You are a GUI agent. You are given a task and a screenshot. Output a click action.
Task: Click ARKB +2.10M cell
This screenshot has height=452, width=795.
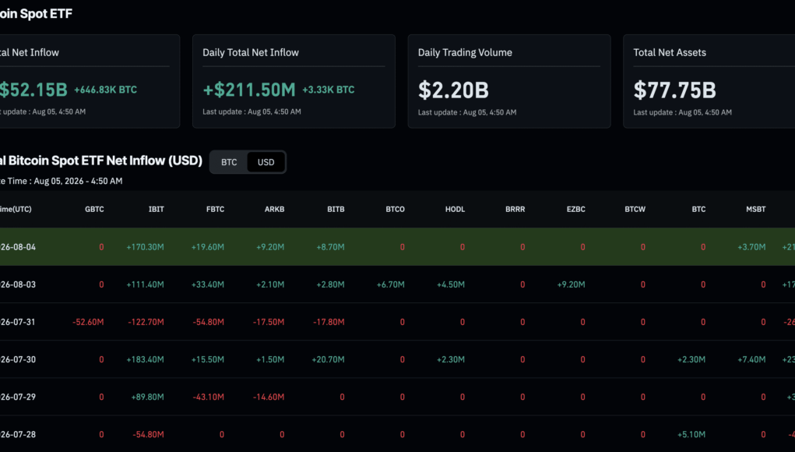coord(269,284)
